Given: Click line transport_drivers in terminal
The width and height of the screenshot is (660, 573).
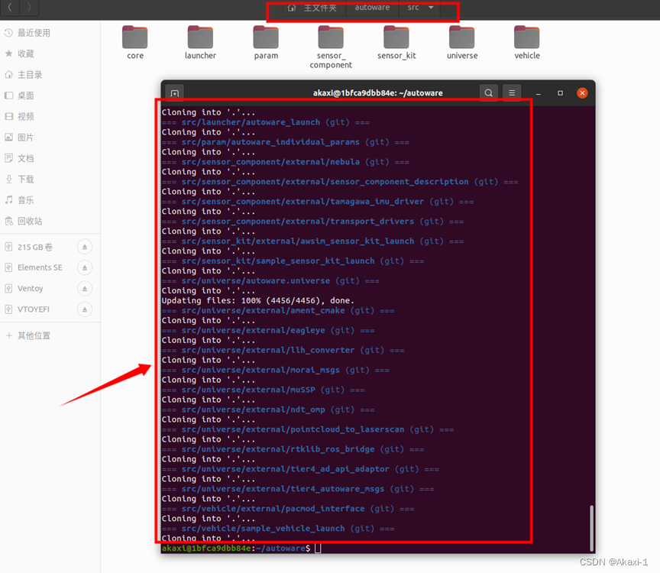Looking at the screenshot, I should [x=312, y=222].
